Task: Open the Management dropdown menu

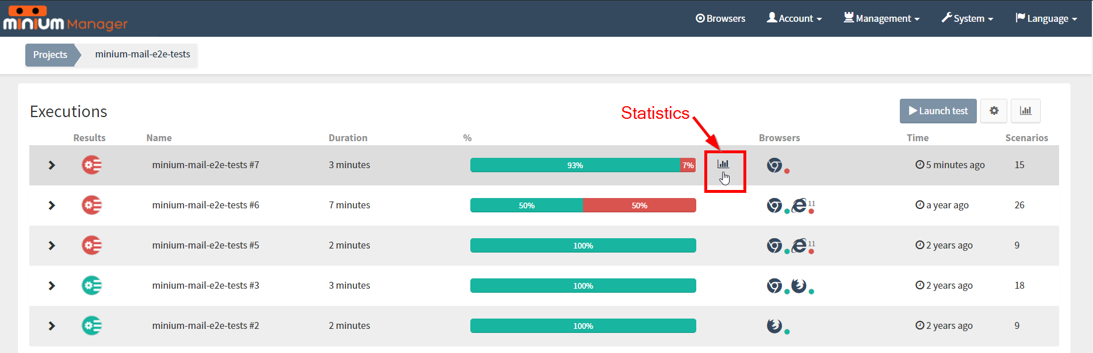Action: coord(881,18)
